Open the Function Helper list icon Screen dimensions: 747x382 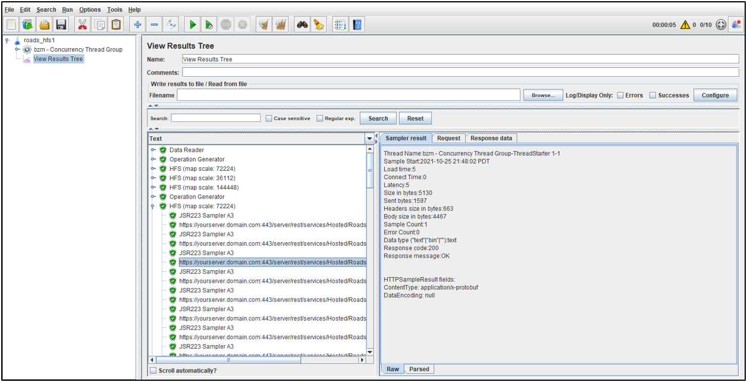pos(340,24)
